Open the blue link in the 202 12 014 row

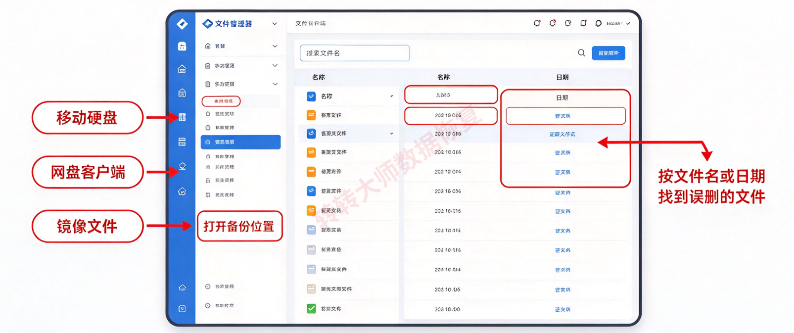[562, 172]
